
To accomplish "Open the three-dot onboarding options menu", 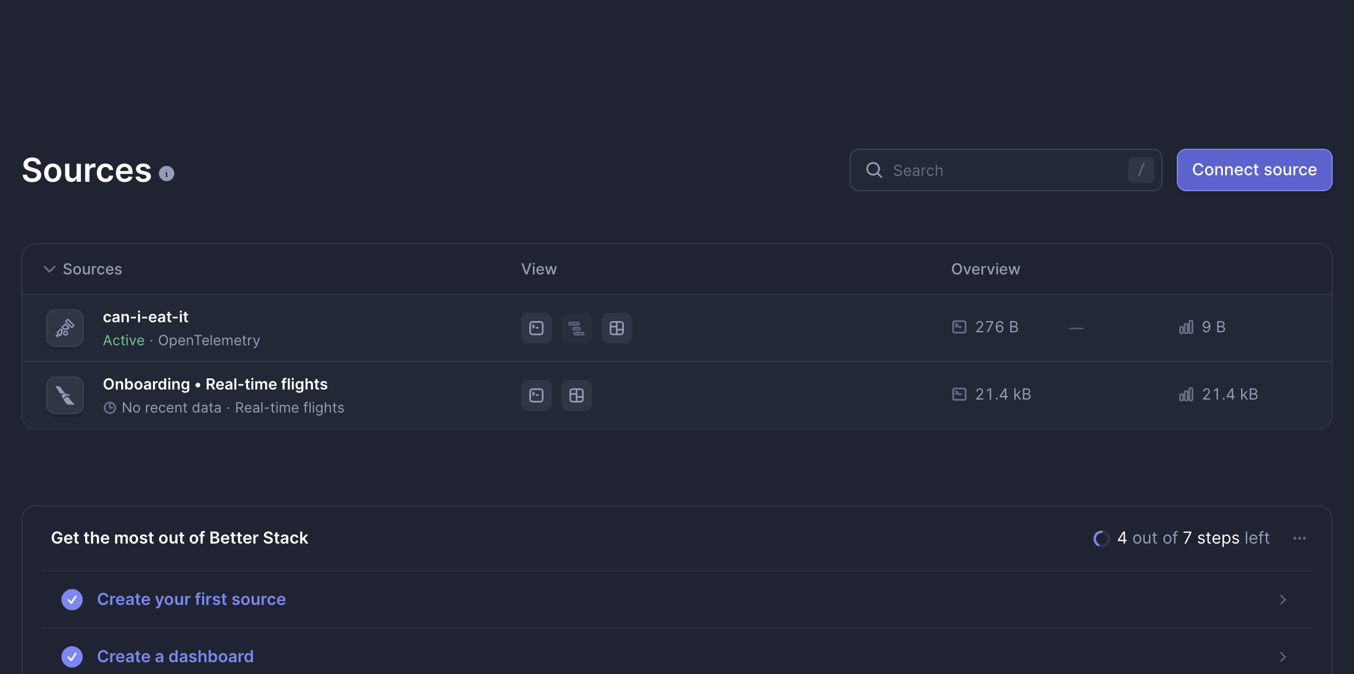I will 1299,538.
